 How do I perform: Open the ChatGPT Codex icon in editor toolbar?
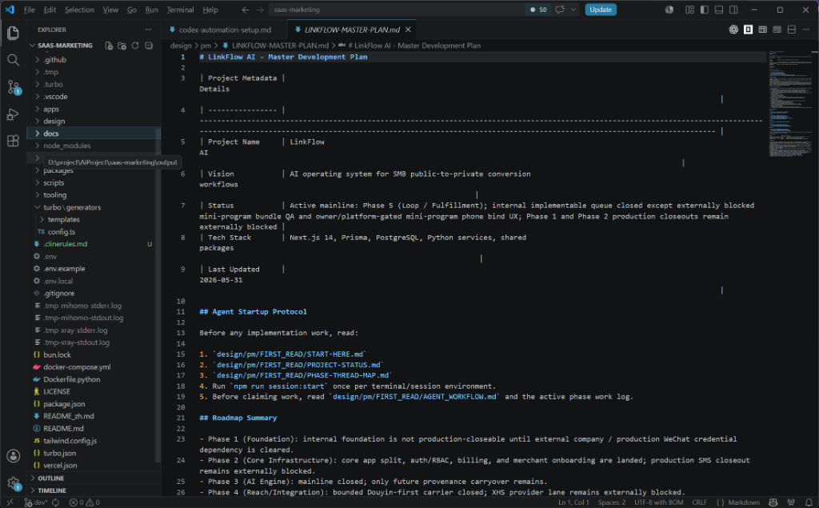pyautogui.click(x=734, y=30)
